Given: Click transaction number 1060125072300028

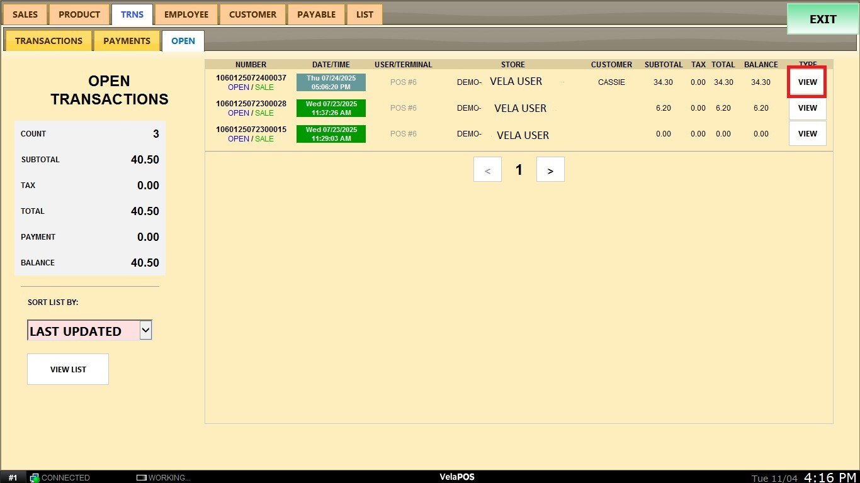Looking at the screenshot, I should [251, 104].
